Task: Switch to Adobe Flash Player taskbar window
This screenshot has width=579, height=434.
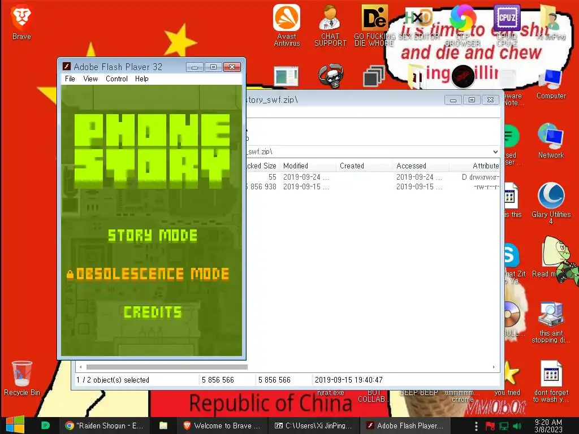Action: tap(405, 426)
